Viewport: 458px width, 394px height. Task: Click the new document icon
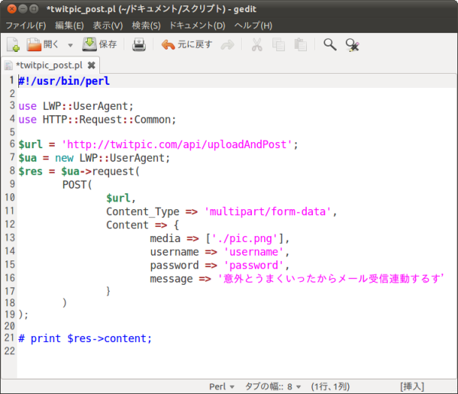(13, 45)
